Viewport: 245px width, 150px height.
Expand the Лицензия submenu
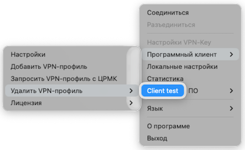(x=72, y=103)
